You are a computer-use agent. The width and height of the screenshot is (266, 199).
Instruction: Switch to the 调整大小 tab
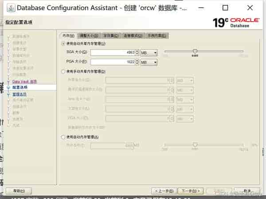tap(89, 35)
